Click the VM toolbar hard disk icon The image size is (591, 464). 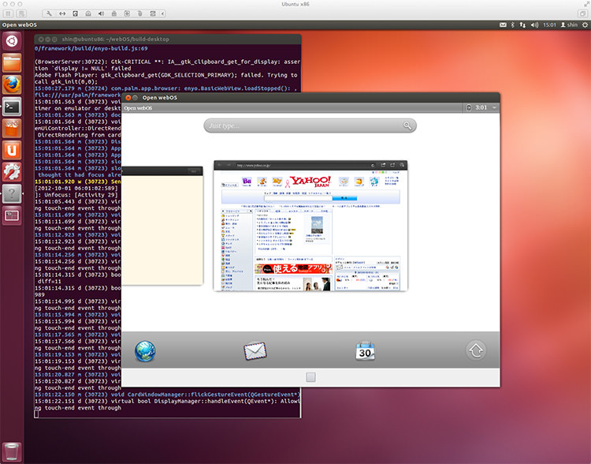tap(75, 13)
